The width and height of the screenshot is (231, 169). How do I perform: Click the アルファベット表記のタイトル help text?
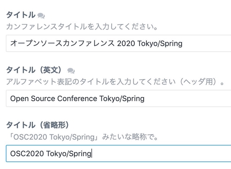pos(115,82)
